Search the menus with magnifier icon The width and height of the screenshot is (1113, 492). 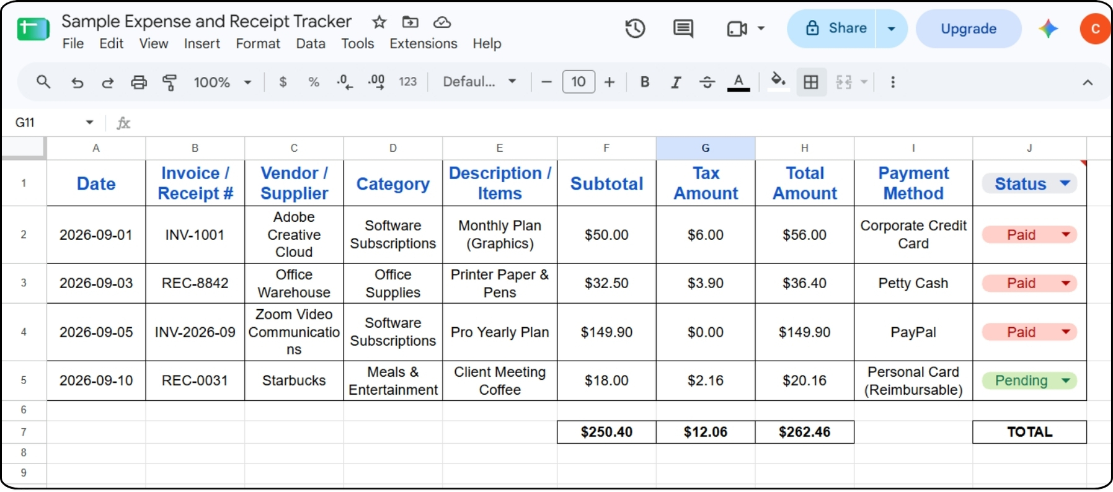tap(43, 82)
